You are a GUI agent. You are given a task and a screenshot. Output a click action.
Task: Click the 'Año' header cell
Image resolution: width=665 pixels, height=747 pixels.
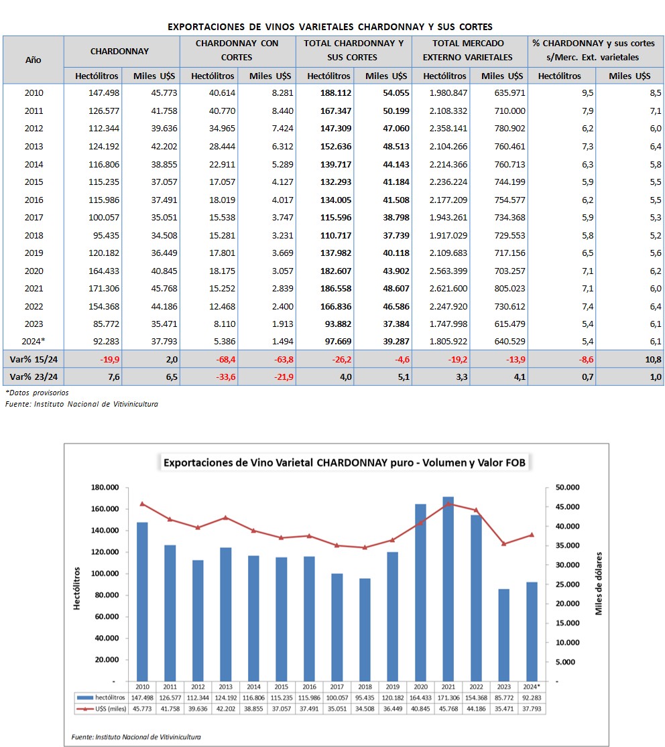tap(33, 60)
